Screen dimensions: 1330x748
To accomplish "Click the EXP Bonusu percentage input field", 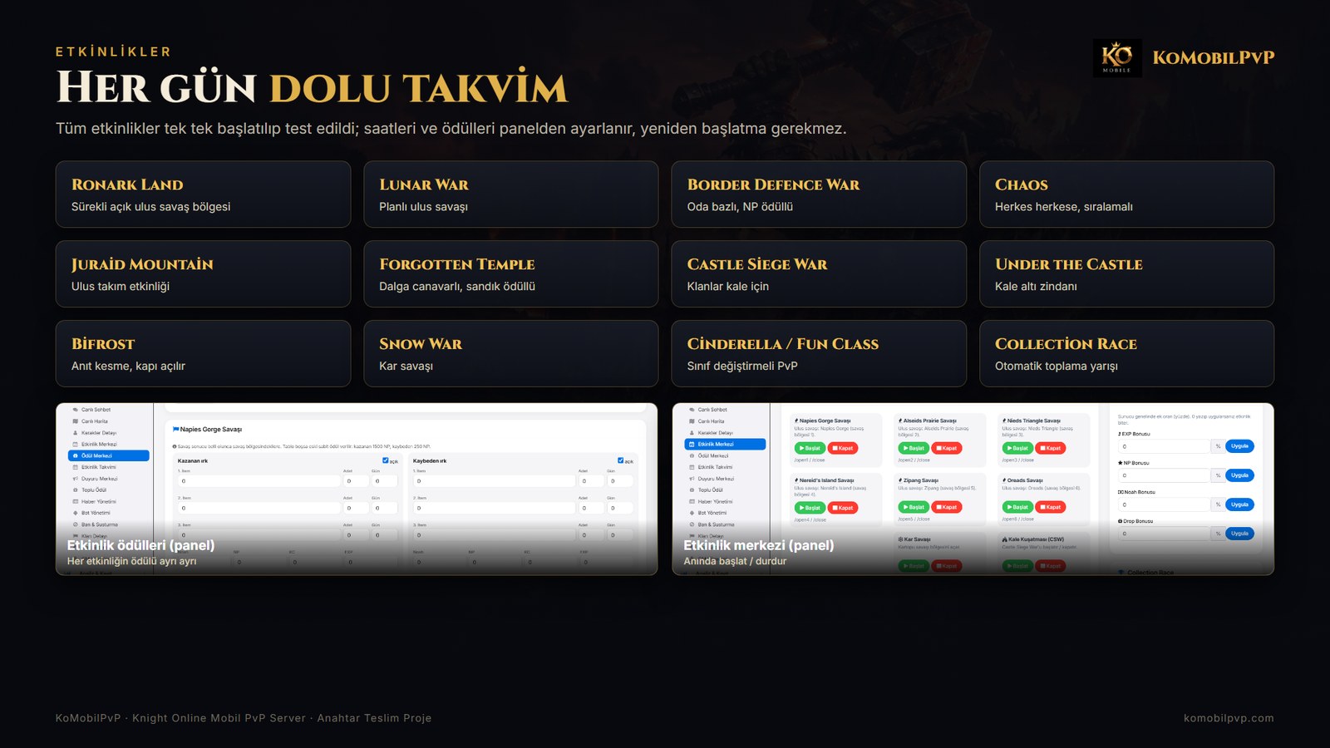I will click(1164, 446).
